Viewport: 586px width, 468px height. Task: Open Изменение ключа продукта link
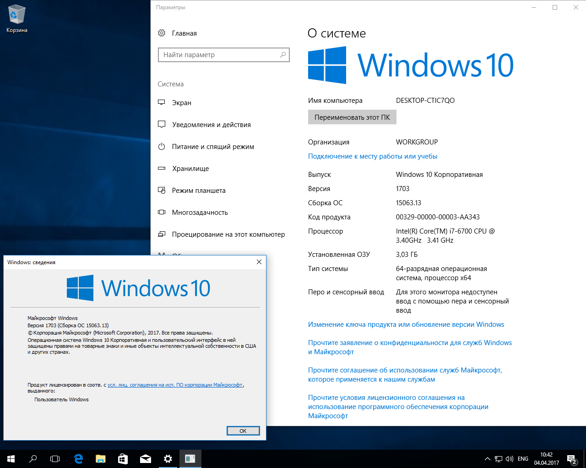click(x=406, y=324)
